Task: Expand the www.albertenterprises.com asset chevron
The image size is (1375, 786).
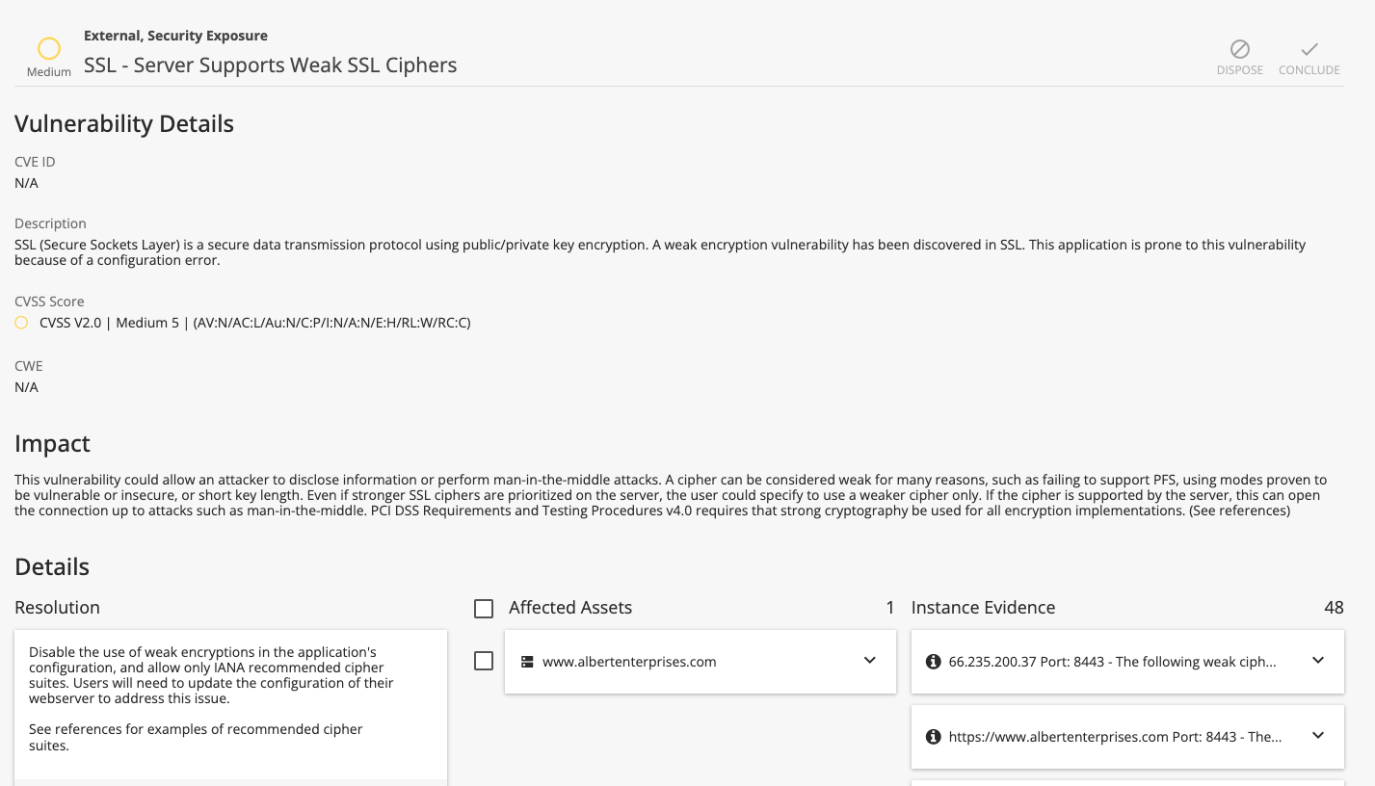Action: pos(870,661)
